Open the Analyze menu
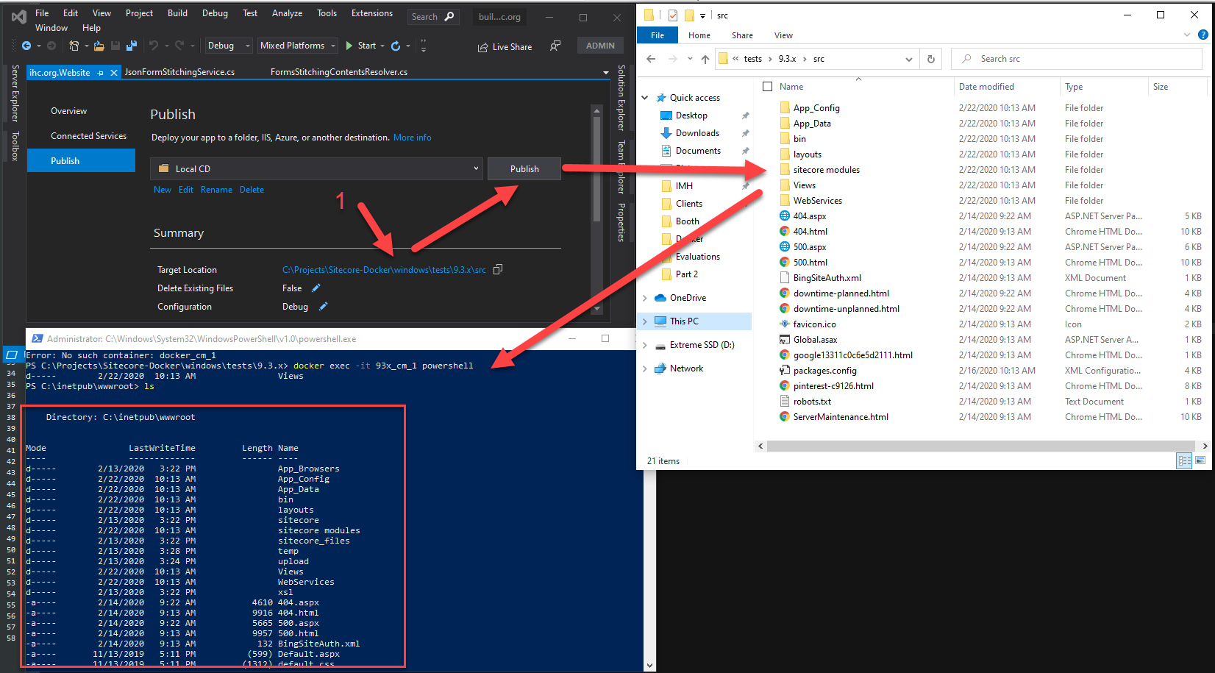1215x673 pixels. click(287, 13)
